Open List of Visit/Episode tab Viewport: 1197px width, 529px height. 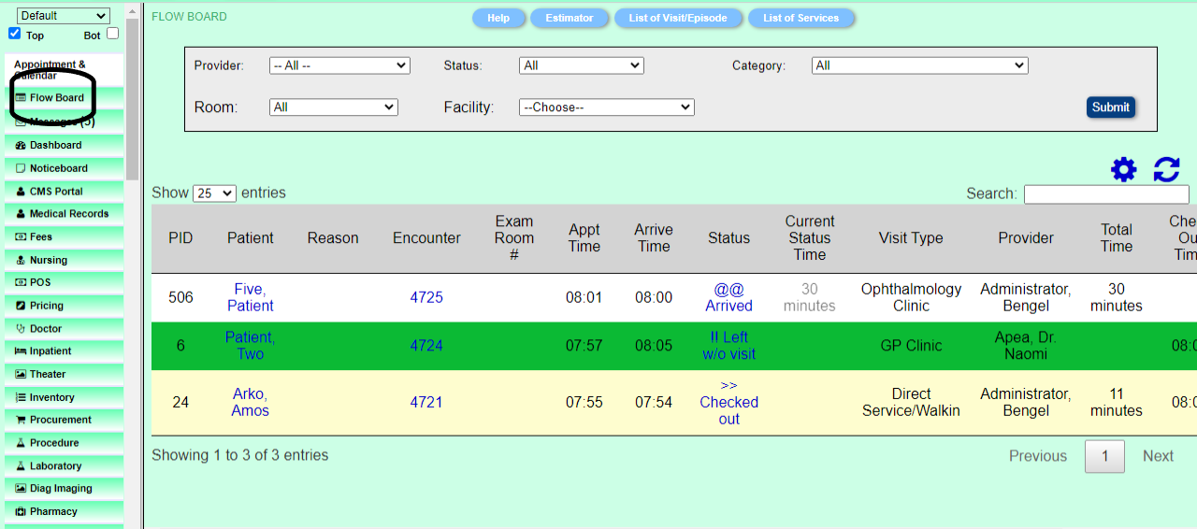678,18
